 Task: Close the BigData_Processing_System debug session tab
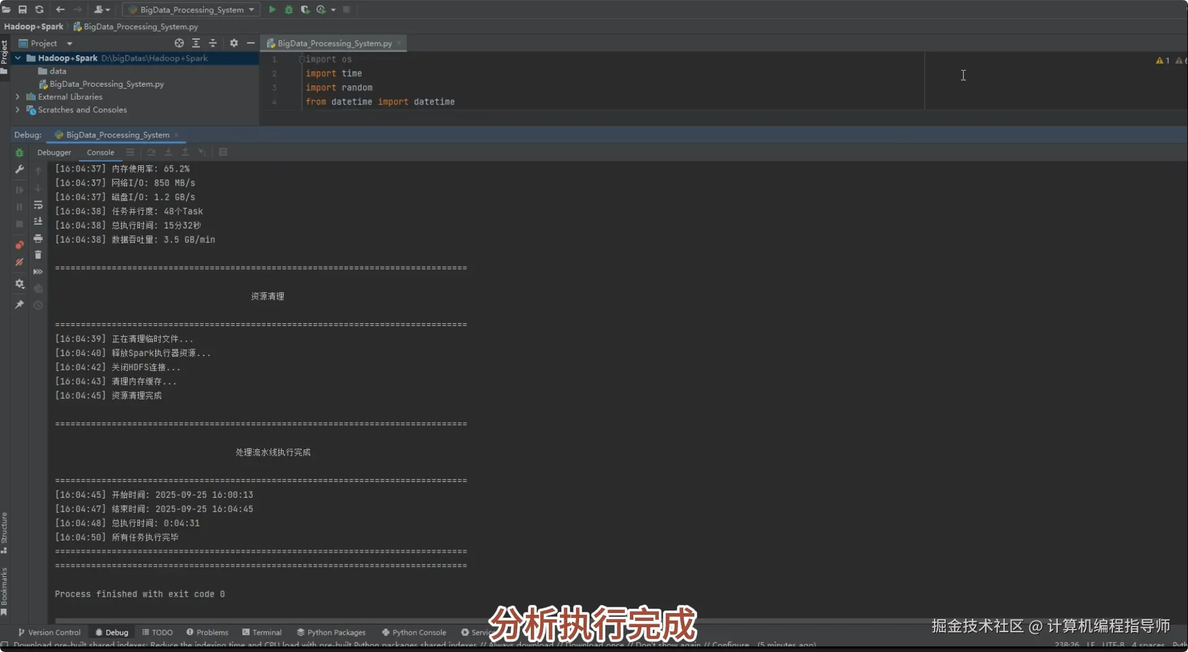pos(177,135)
